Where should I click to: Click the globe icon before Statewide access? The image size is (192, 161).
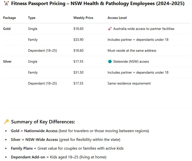pyautogui.click(x=110, y=62)
